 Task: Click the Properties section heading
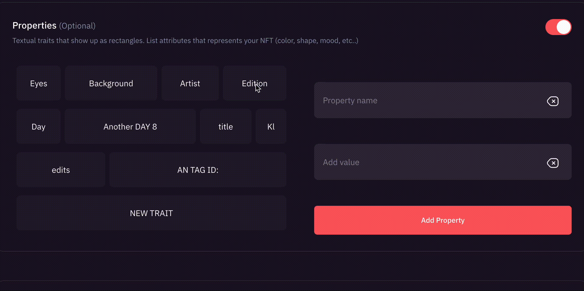35,25
